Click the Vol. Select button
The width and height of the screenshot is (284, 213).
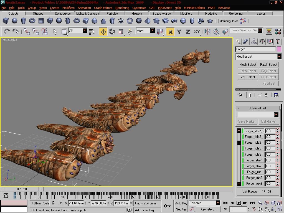tap(248, 77)
